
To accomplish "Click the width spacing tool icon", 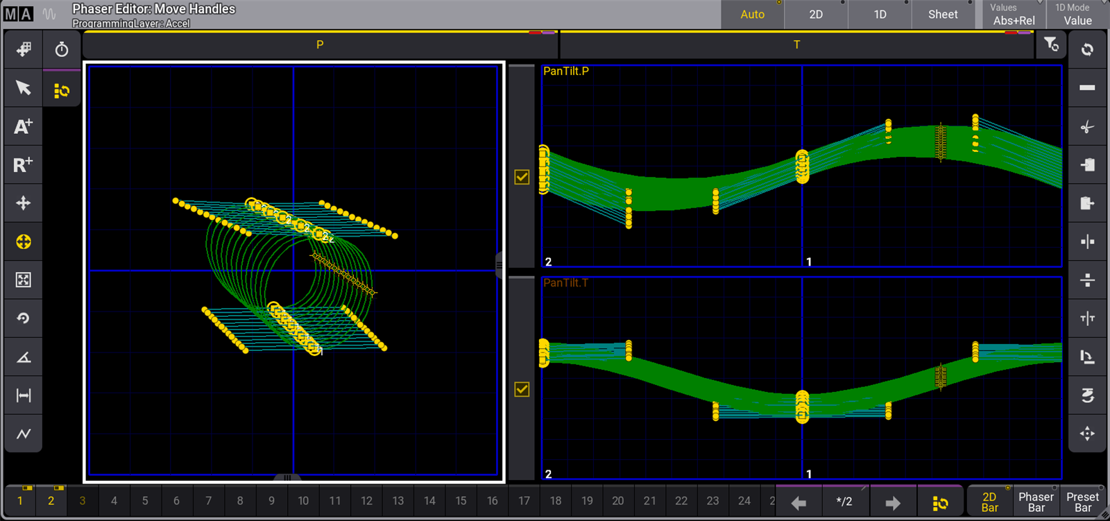I will click(23, 395).
